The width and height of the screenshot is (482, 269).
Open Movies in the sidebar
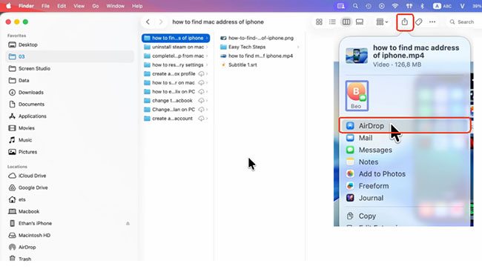coord(70,128)
